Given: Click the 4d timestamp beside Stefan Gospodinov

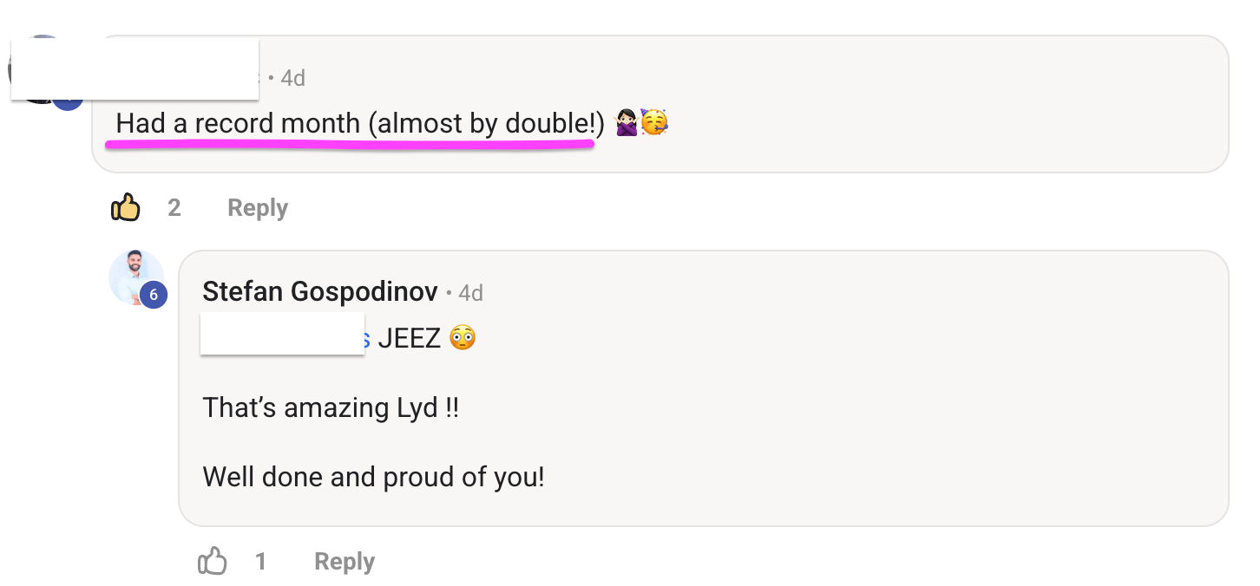Looking at the screenshot, I should tap(470, 293).
